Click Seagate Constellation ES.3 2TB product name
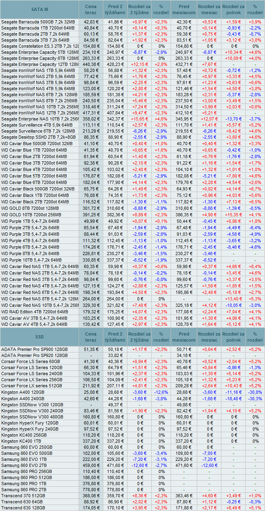The width and height of the screenshot is (265, 511). (40, 46)
